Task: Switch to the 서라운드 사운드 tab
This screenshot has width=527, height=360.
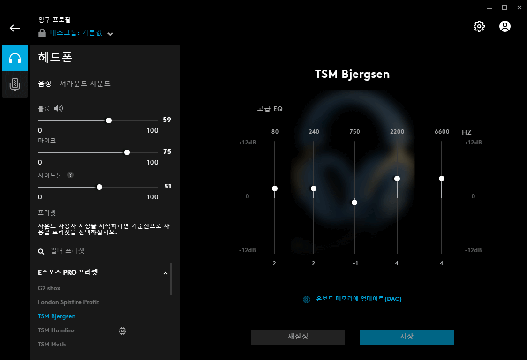Action: click(x=85, y=84)
